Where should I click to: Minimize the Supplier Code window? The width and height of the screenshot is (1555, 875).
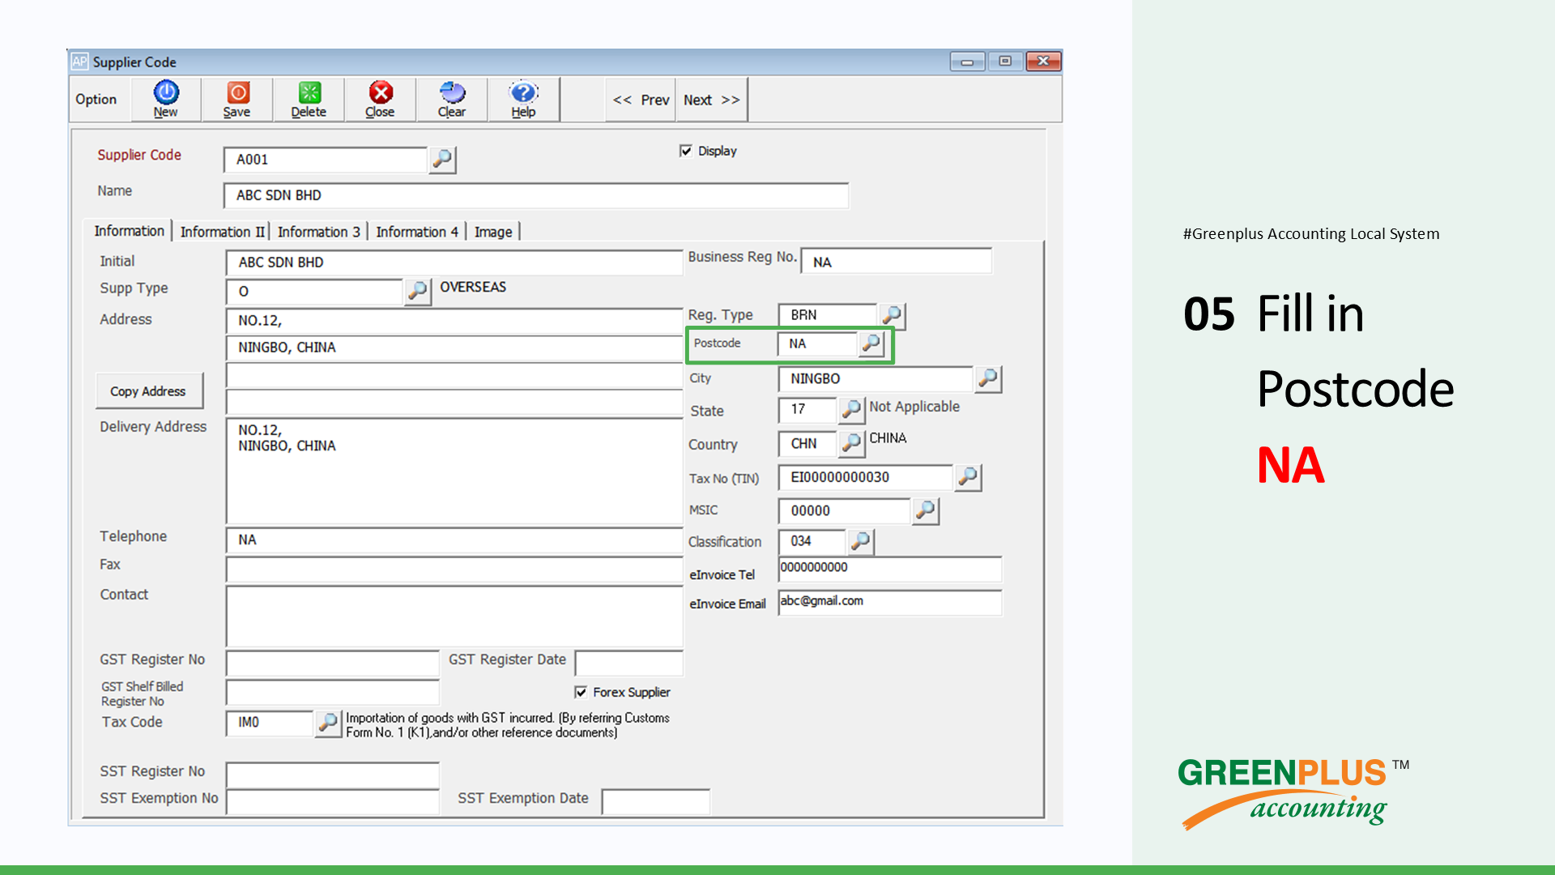tap(967, 62)
